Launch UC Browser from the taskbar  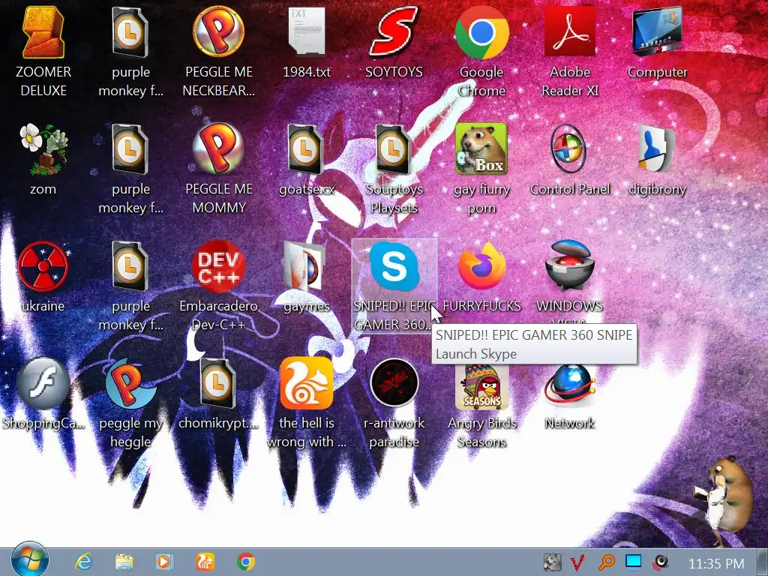click(x=205, y=562)
